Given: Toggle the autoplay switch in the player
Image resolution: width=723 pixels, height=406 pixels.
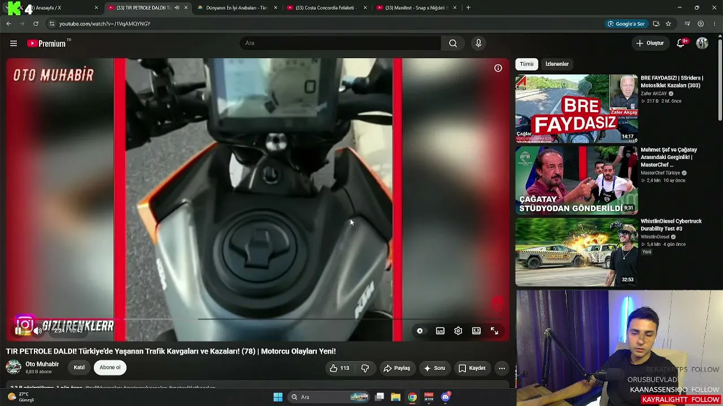Looking at the screenshot, I should click(420, 331).
